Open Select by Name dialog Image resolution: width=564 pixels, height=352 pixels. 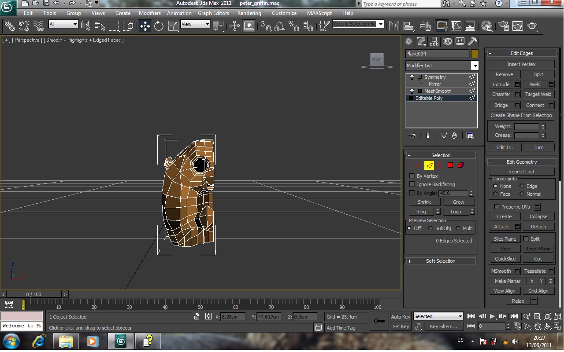point(100,26)
